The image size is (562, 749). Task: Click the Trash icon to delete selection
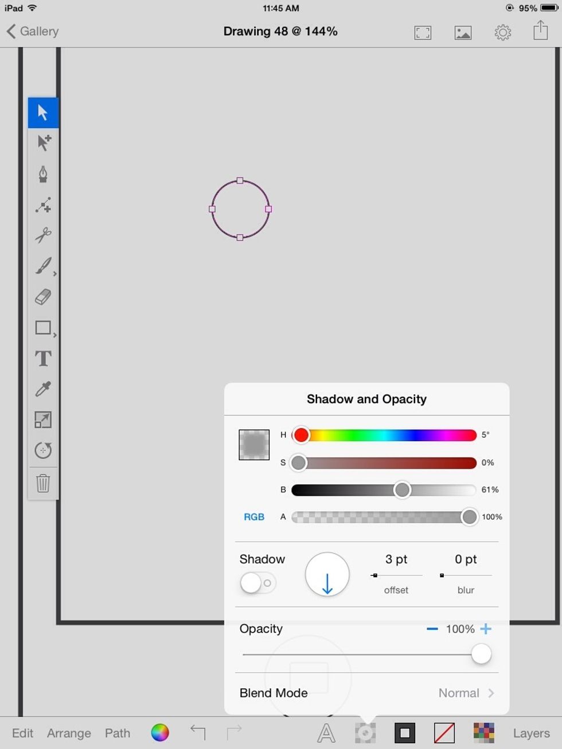coord(43,483)
